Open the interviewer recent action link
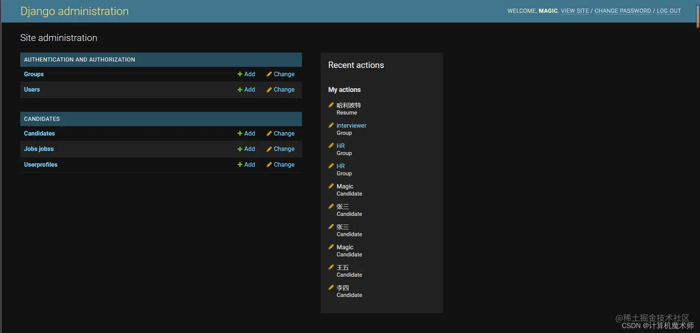Screen dimensions: 700x333 351,126
